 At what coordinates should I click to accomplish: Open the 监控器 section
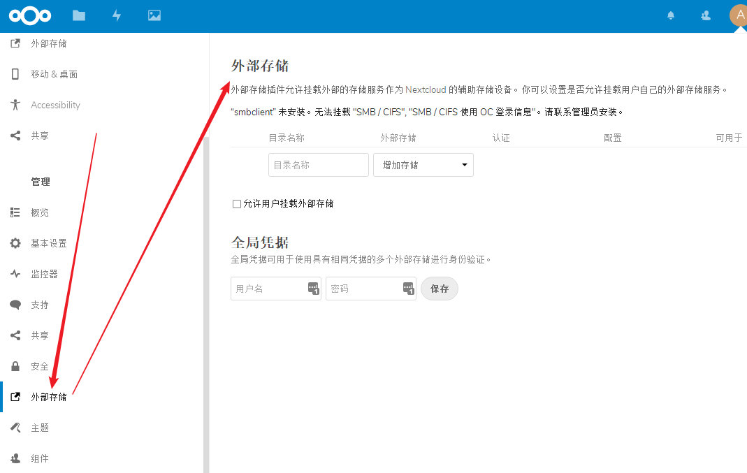tap(44, 274)
